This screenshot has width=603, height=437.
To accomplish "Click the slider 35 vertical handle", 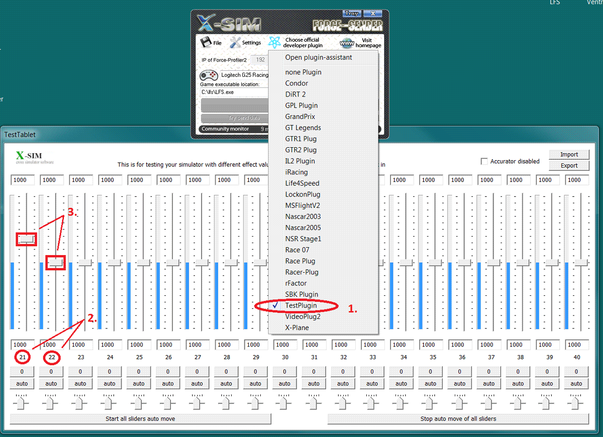I will click(x=435, y=262).
